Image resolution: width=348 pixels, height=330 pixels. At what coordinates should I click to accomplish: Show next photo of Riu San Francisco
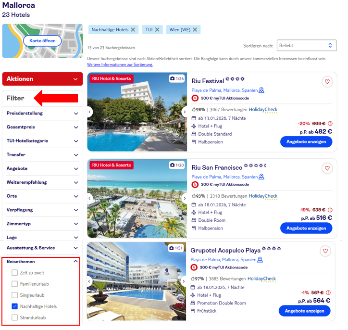(x=185, y=198)
